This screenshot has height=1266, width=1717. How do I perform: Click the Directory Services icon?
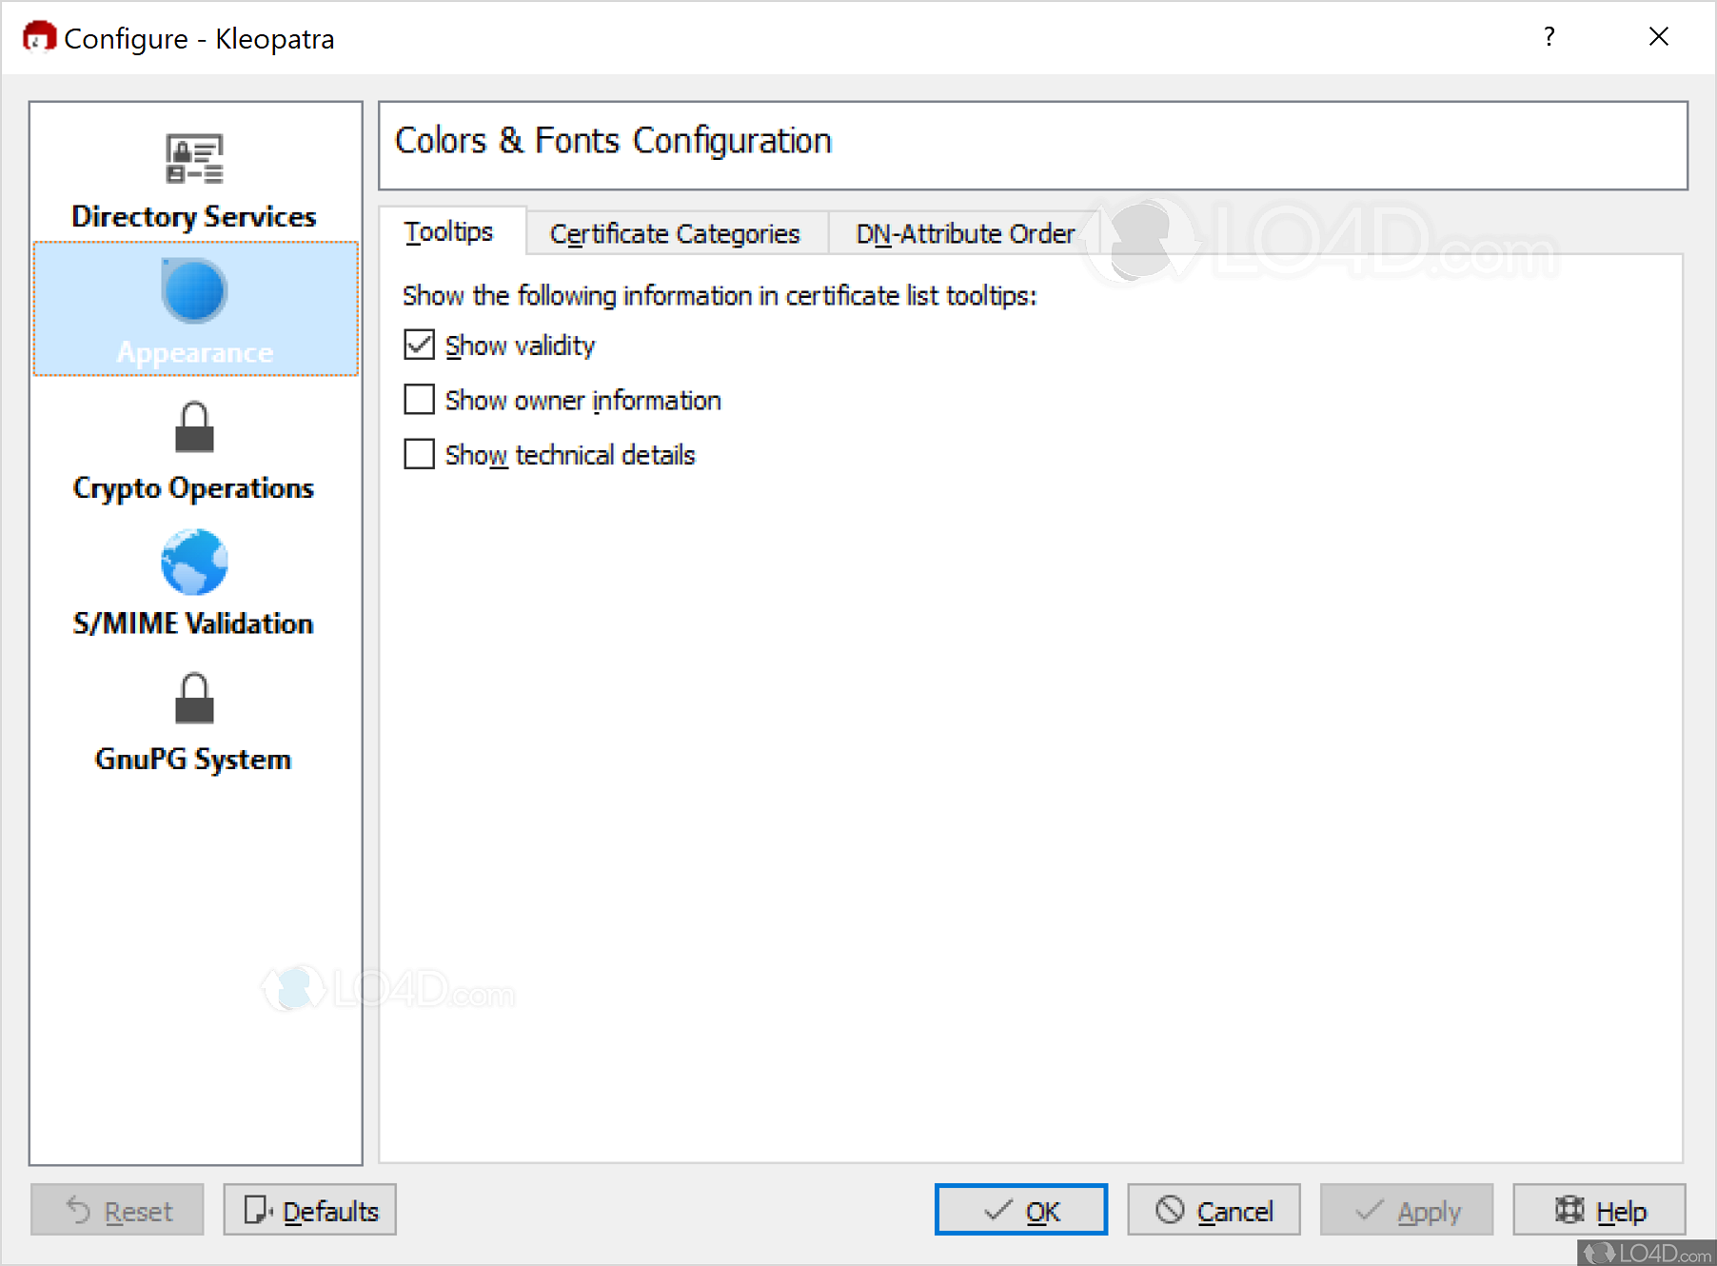[193, 158]
